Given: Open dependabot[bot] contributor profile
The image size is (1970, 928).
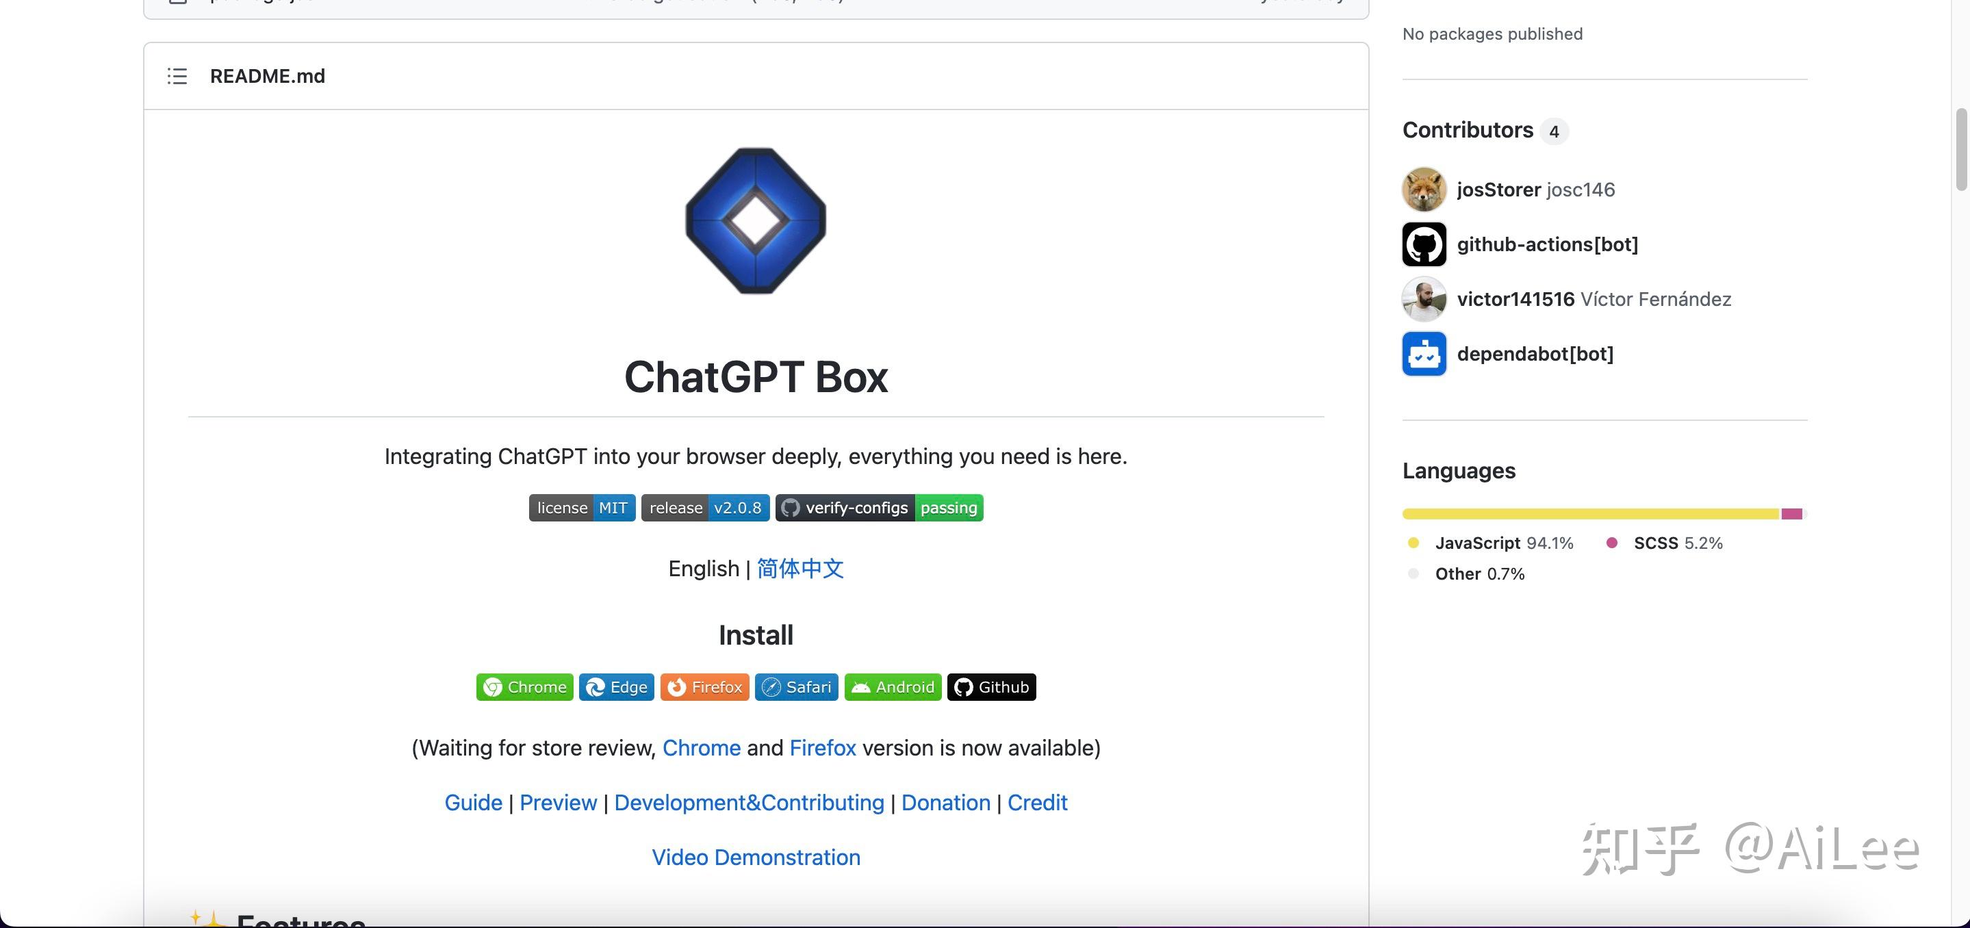Looking at the screenshot, I should (1535, 353).
